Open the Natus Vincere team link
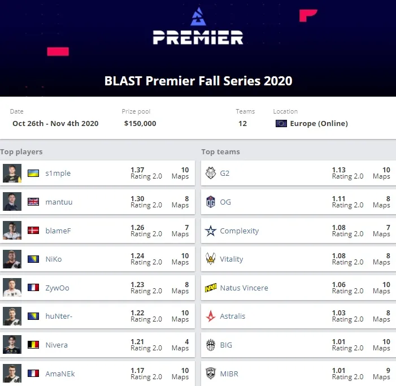Image resolution: width=396 pixels, height=386 pixels. click(x=244, y=288)
